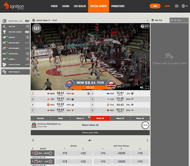Viewport: 190px width, 166px height.
Task: Select the IND 45-51 DET match row
Action: point(60,99)
